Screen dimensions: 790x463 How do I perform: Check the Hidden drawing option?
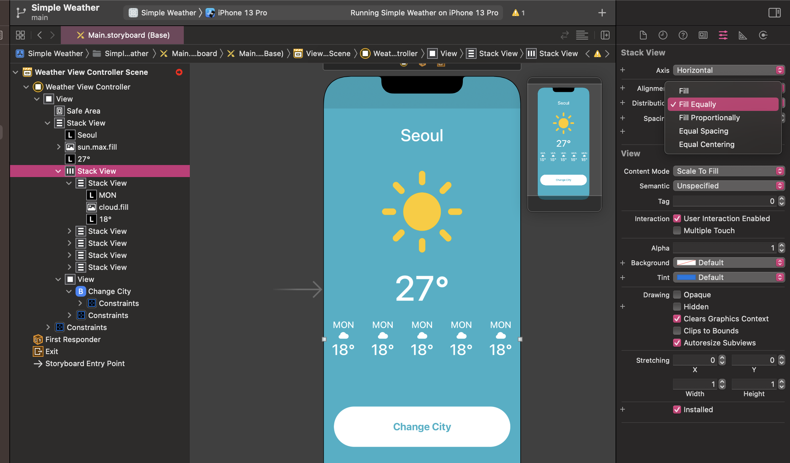pyautogui.click(x=677, y=307)
